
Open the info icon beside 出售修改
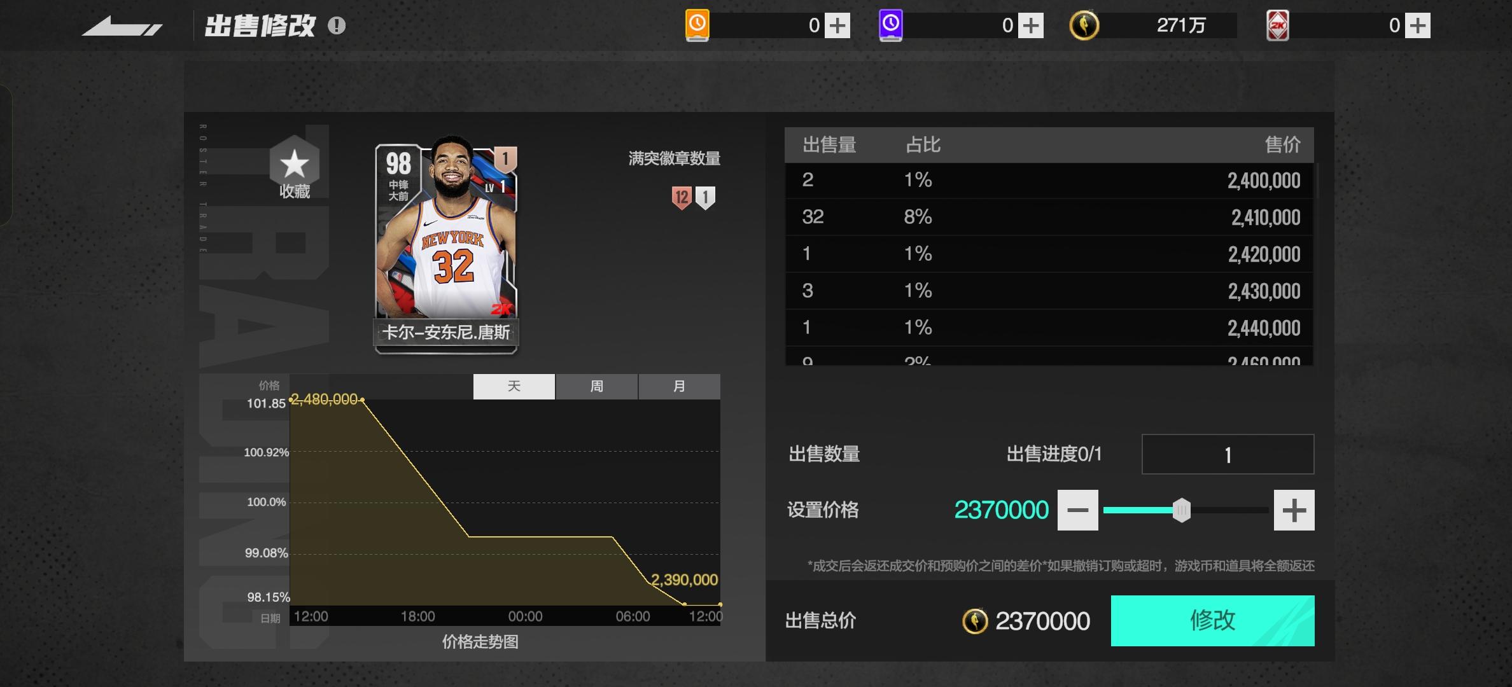point(337,26)
